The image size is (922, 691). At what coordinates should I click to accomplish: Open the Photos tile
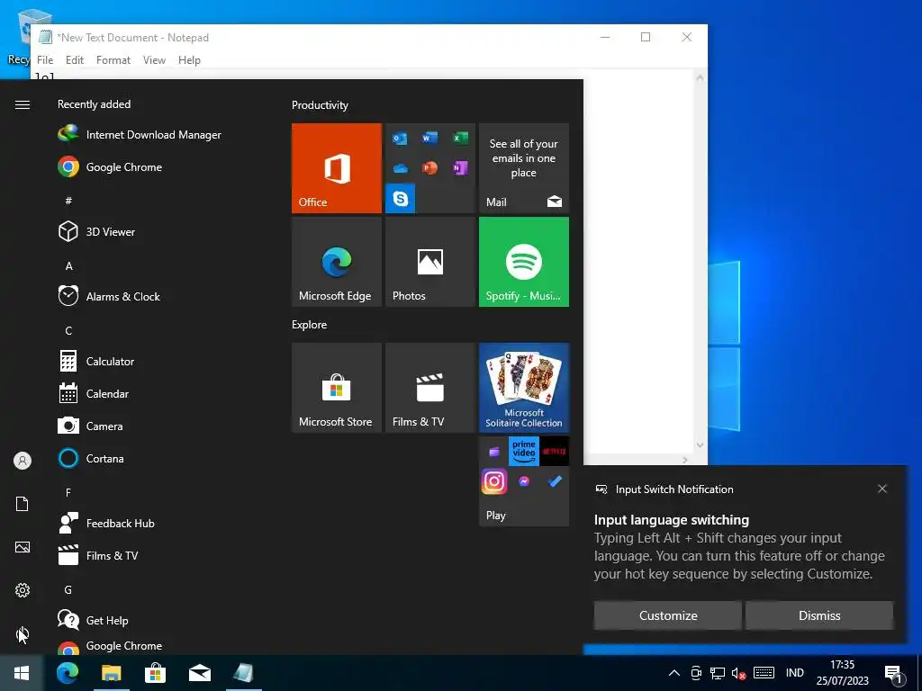[429, 262]
